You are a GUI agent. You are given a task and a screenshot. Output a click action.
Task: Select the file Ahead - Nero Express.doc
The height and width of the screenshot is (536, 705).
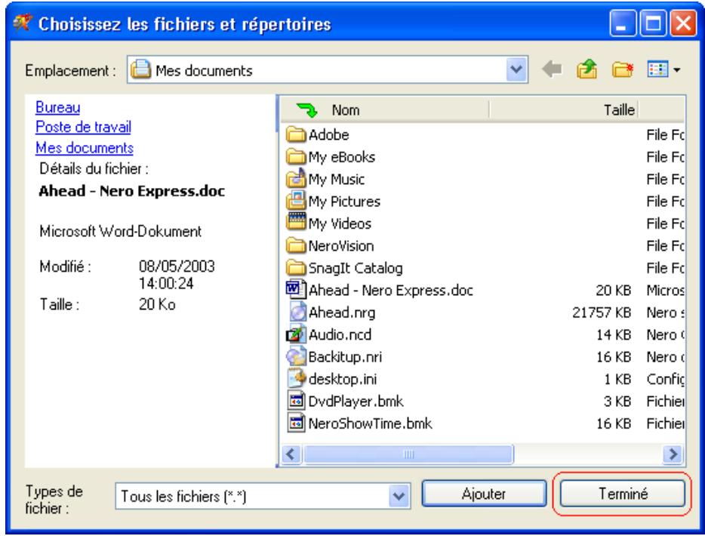[391, 290]
